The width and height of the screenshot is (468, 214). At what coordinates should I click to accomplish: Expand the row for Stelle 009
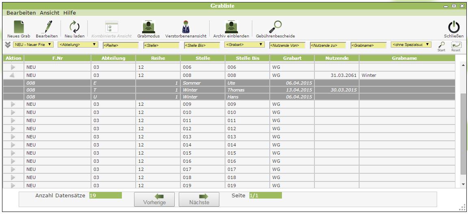(13, 104)
